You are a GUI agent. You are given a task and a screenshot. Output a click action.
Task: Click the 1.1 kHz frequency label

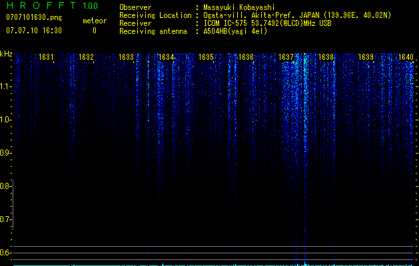click(5, 86)
